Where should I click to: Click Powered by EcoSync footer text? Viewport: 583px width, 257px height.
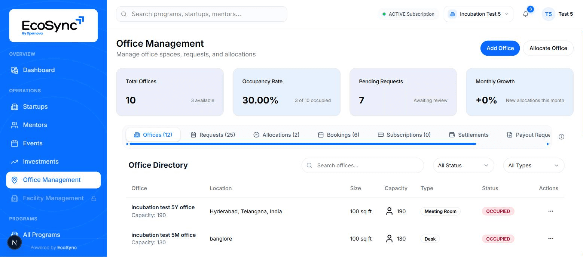click(54, 248)
